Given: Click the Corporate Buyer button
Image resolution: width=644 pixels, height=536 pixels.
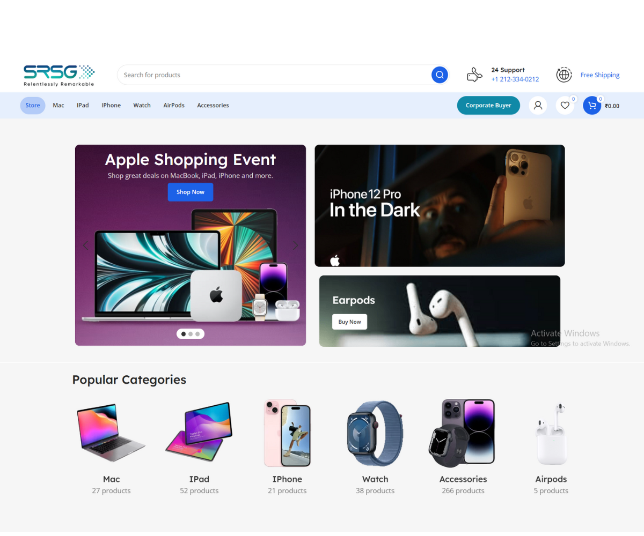Looking at the screenshot, I should click(488, 106).
